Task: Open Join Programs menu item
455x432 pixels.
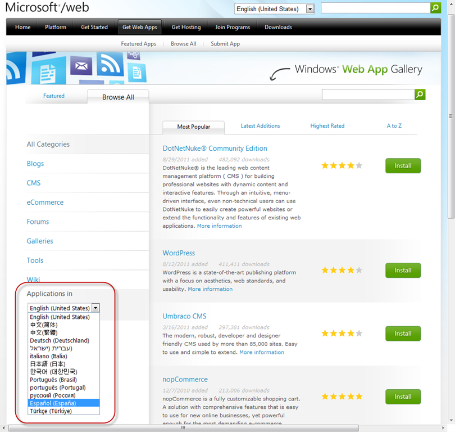Action: click(233, 27)
